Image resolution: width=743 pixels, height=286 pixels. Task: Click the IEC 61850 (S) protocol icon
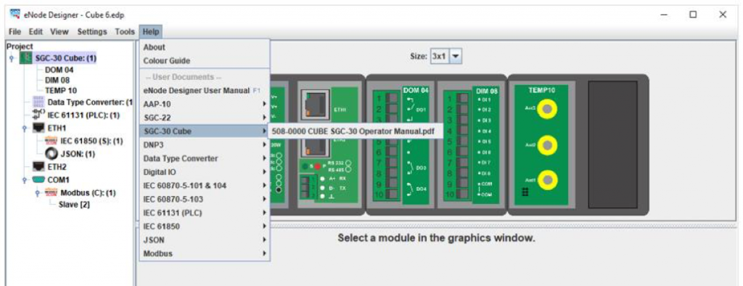click(51, 142)
